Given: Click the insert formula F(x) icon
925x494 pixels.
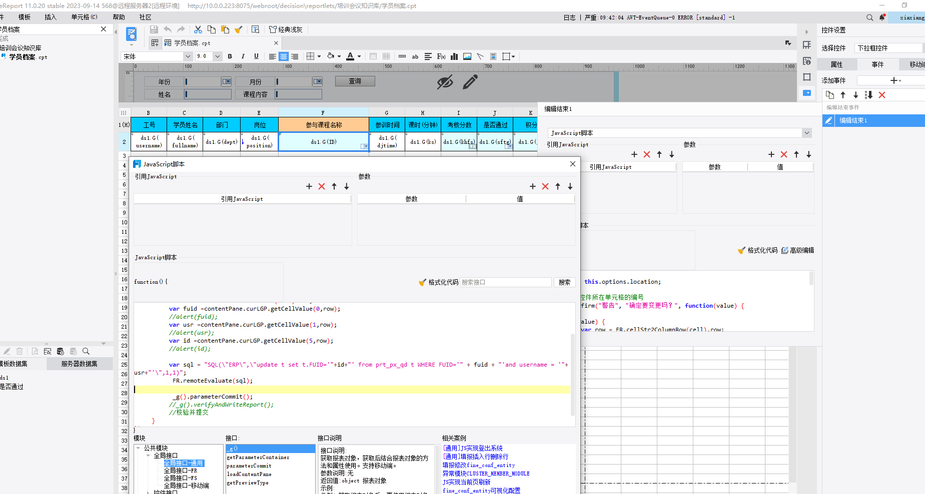Looking at the screenshot, I should tap(441, 56).
